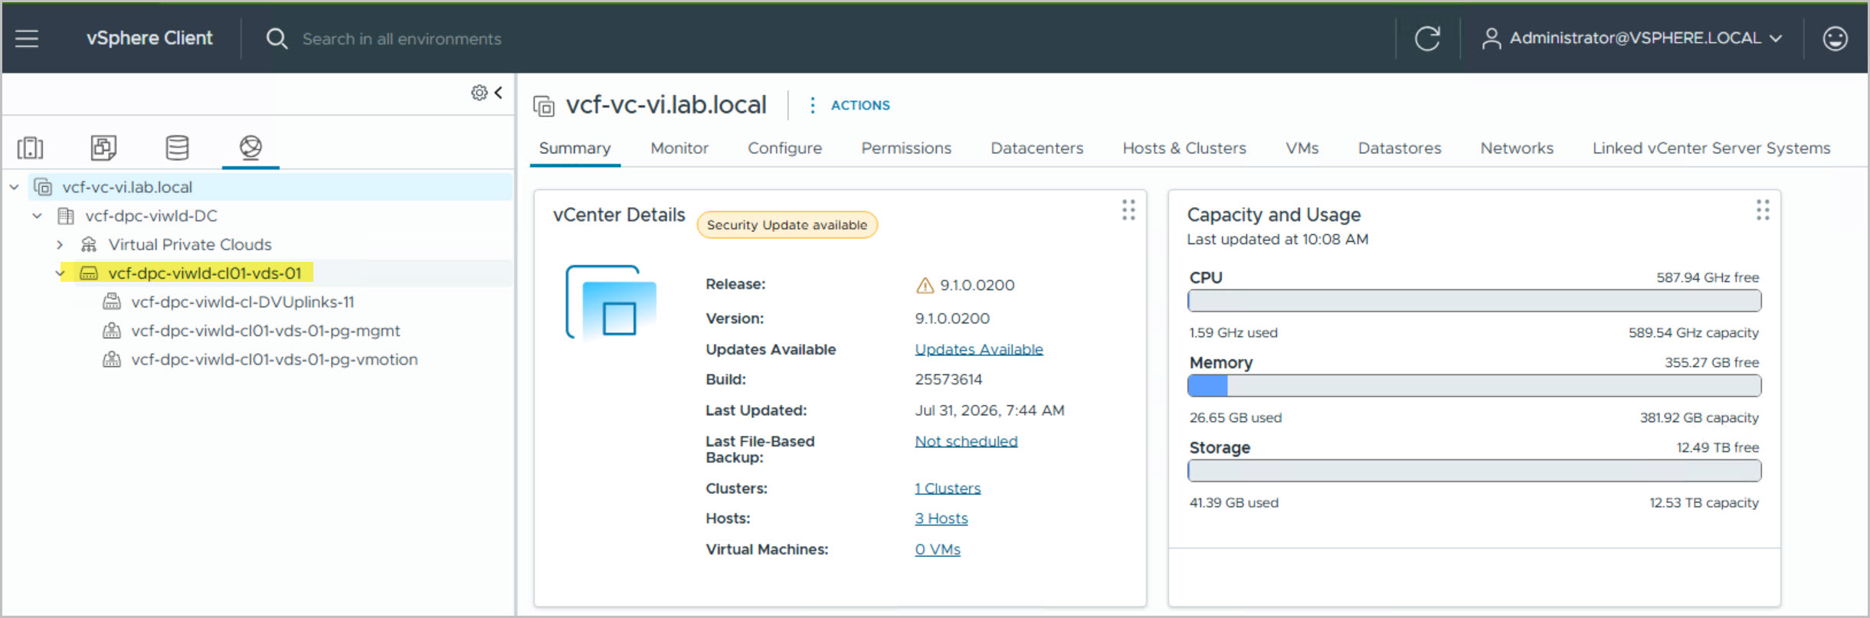The height and width of the screenshot is (618, 1870).
Task: Click the Virtual Private Clouds icon
Action: tap(89, 244)
